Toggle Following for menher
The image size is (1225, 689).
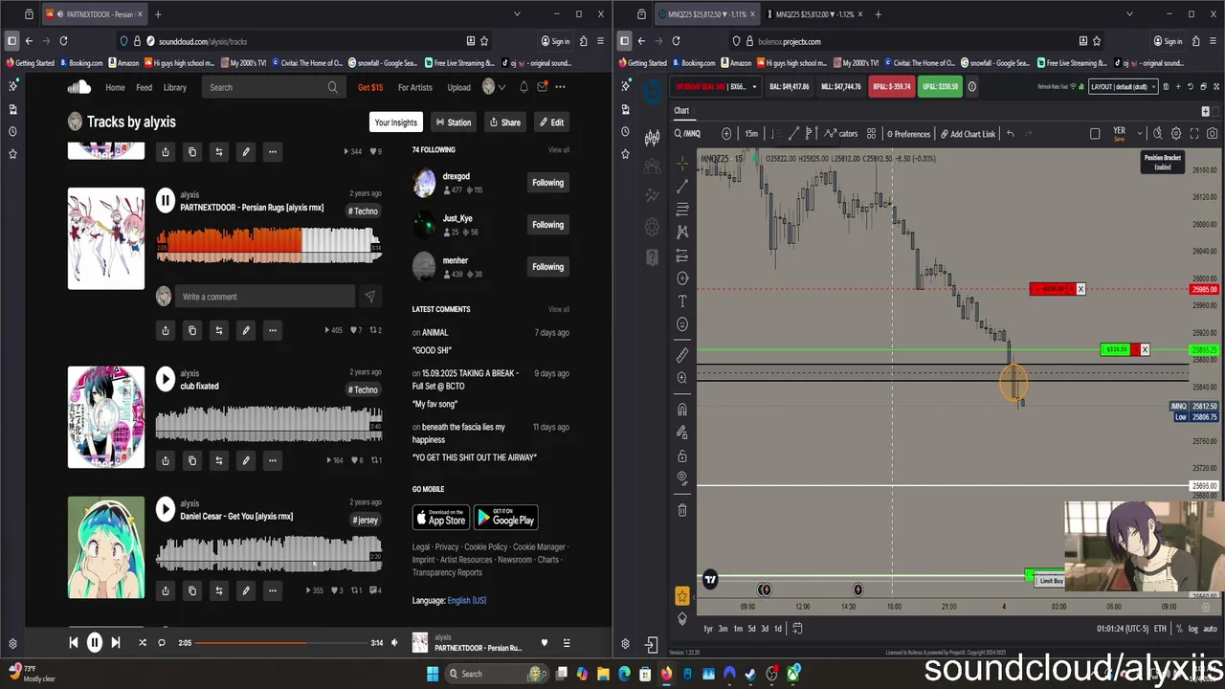(x=548, y=267)
